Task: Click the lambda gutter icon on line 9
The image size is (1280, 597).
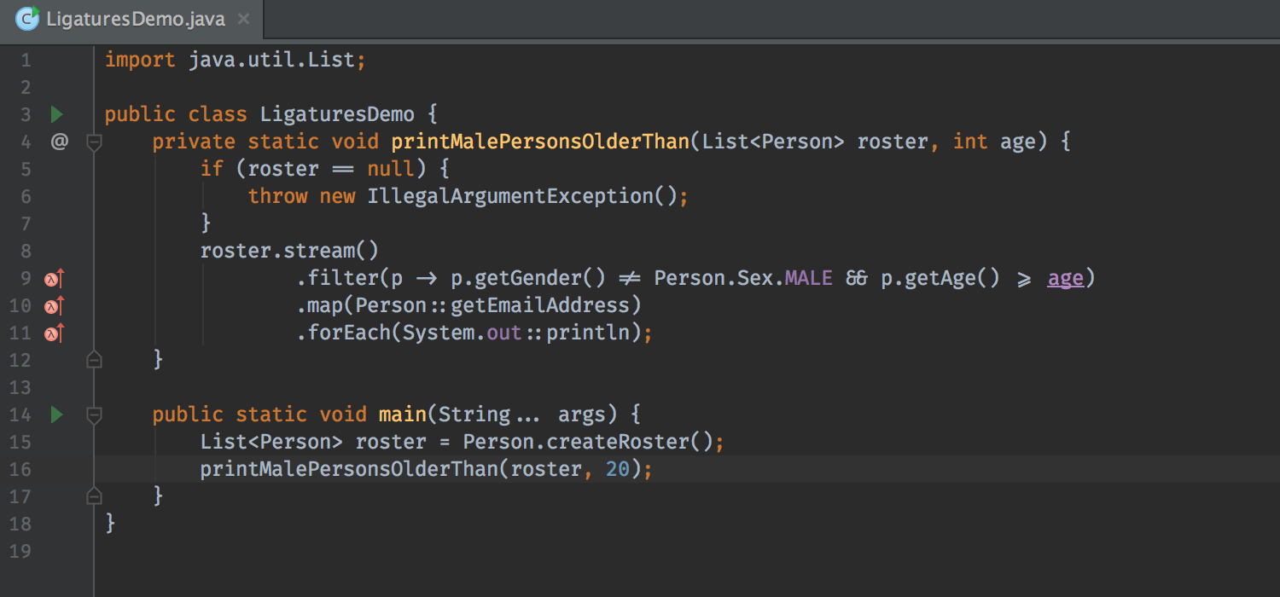Action: pos(52,277)
